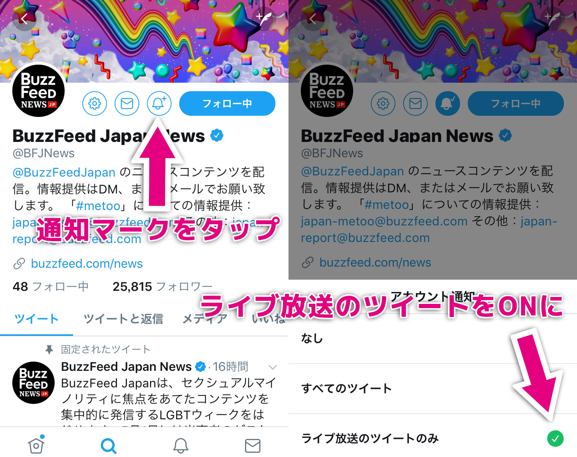The image size is (577, 457).
Task: Open Search magnifier in bottom bar
Action: coord(108,446)
